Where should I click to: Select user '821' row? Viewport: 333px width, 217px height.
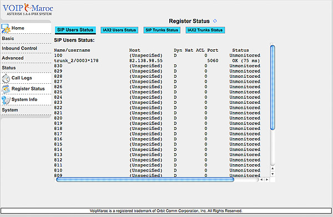[157, 113]
